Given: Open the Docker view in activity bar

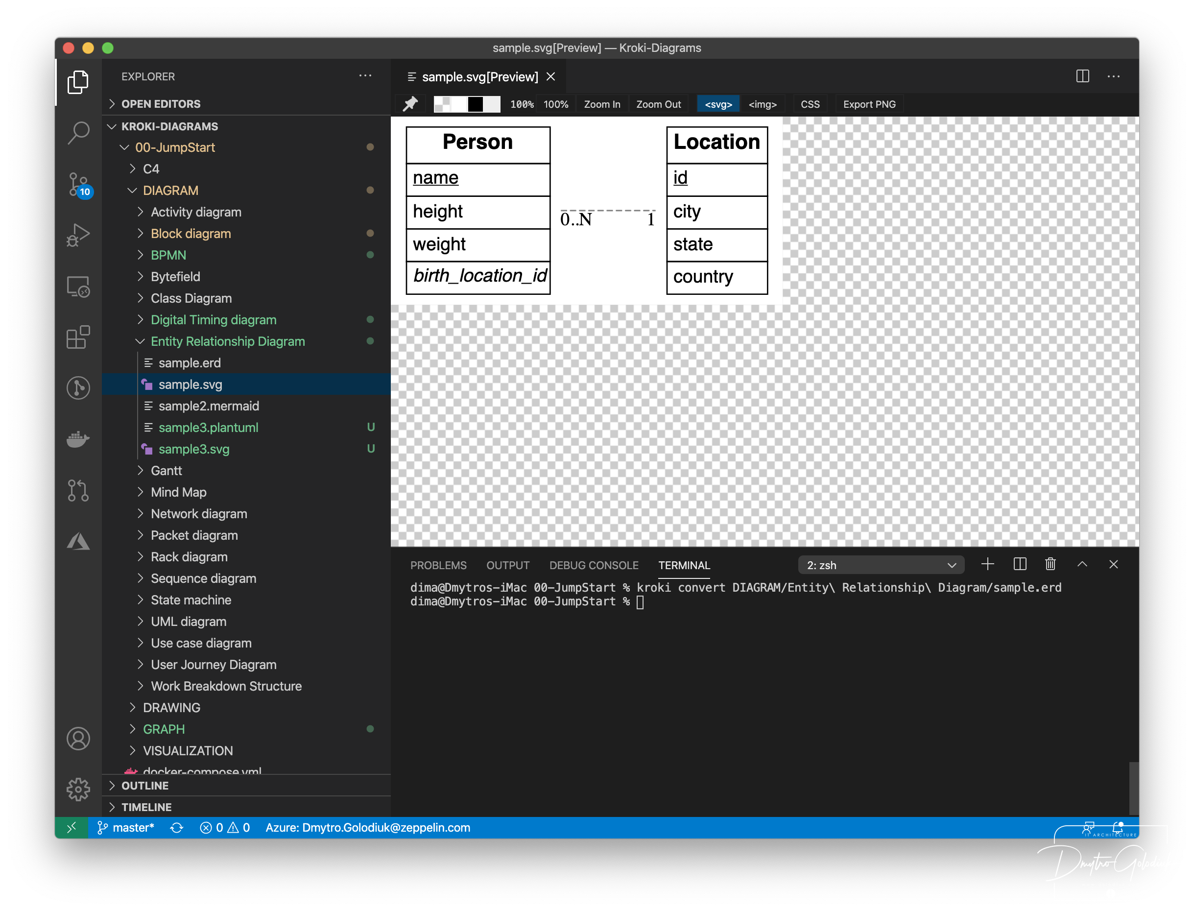Looking at the screenshot, I should coord(78,439).
